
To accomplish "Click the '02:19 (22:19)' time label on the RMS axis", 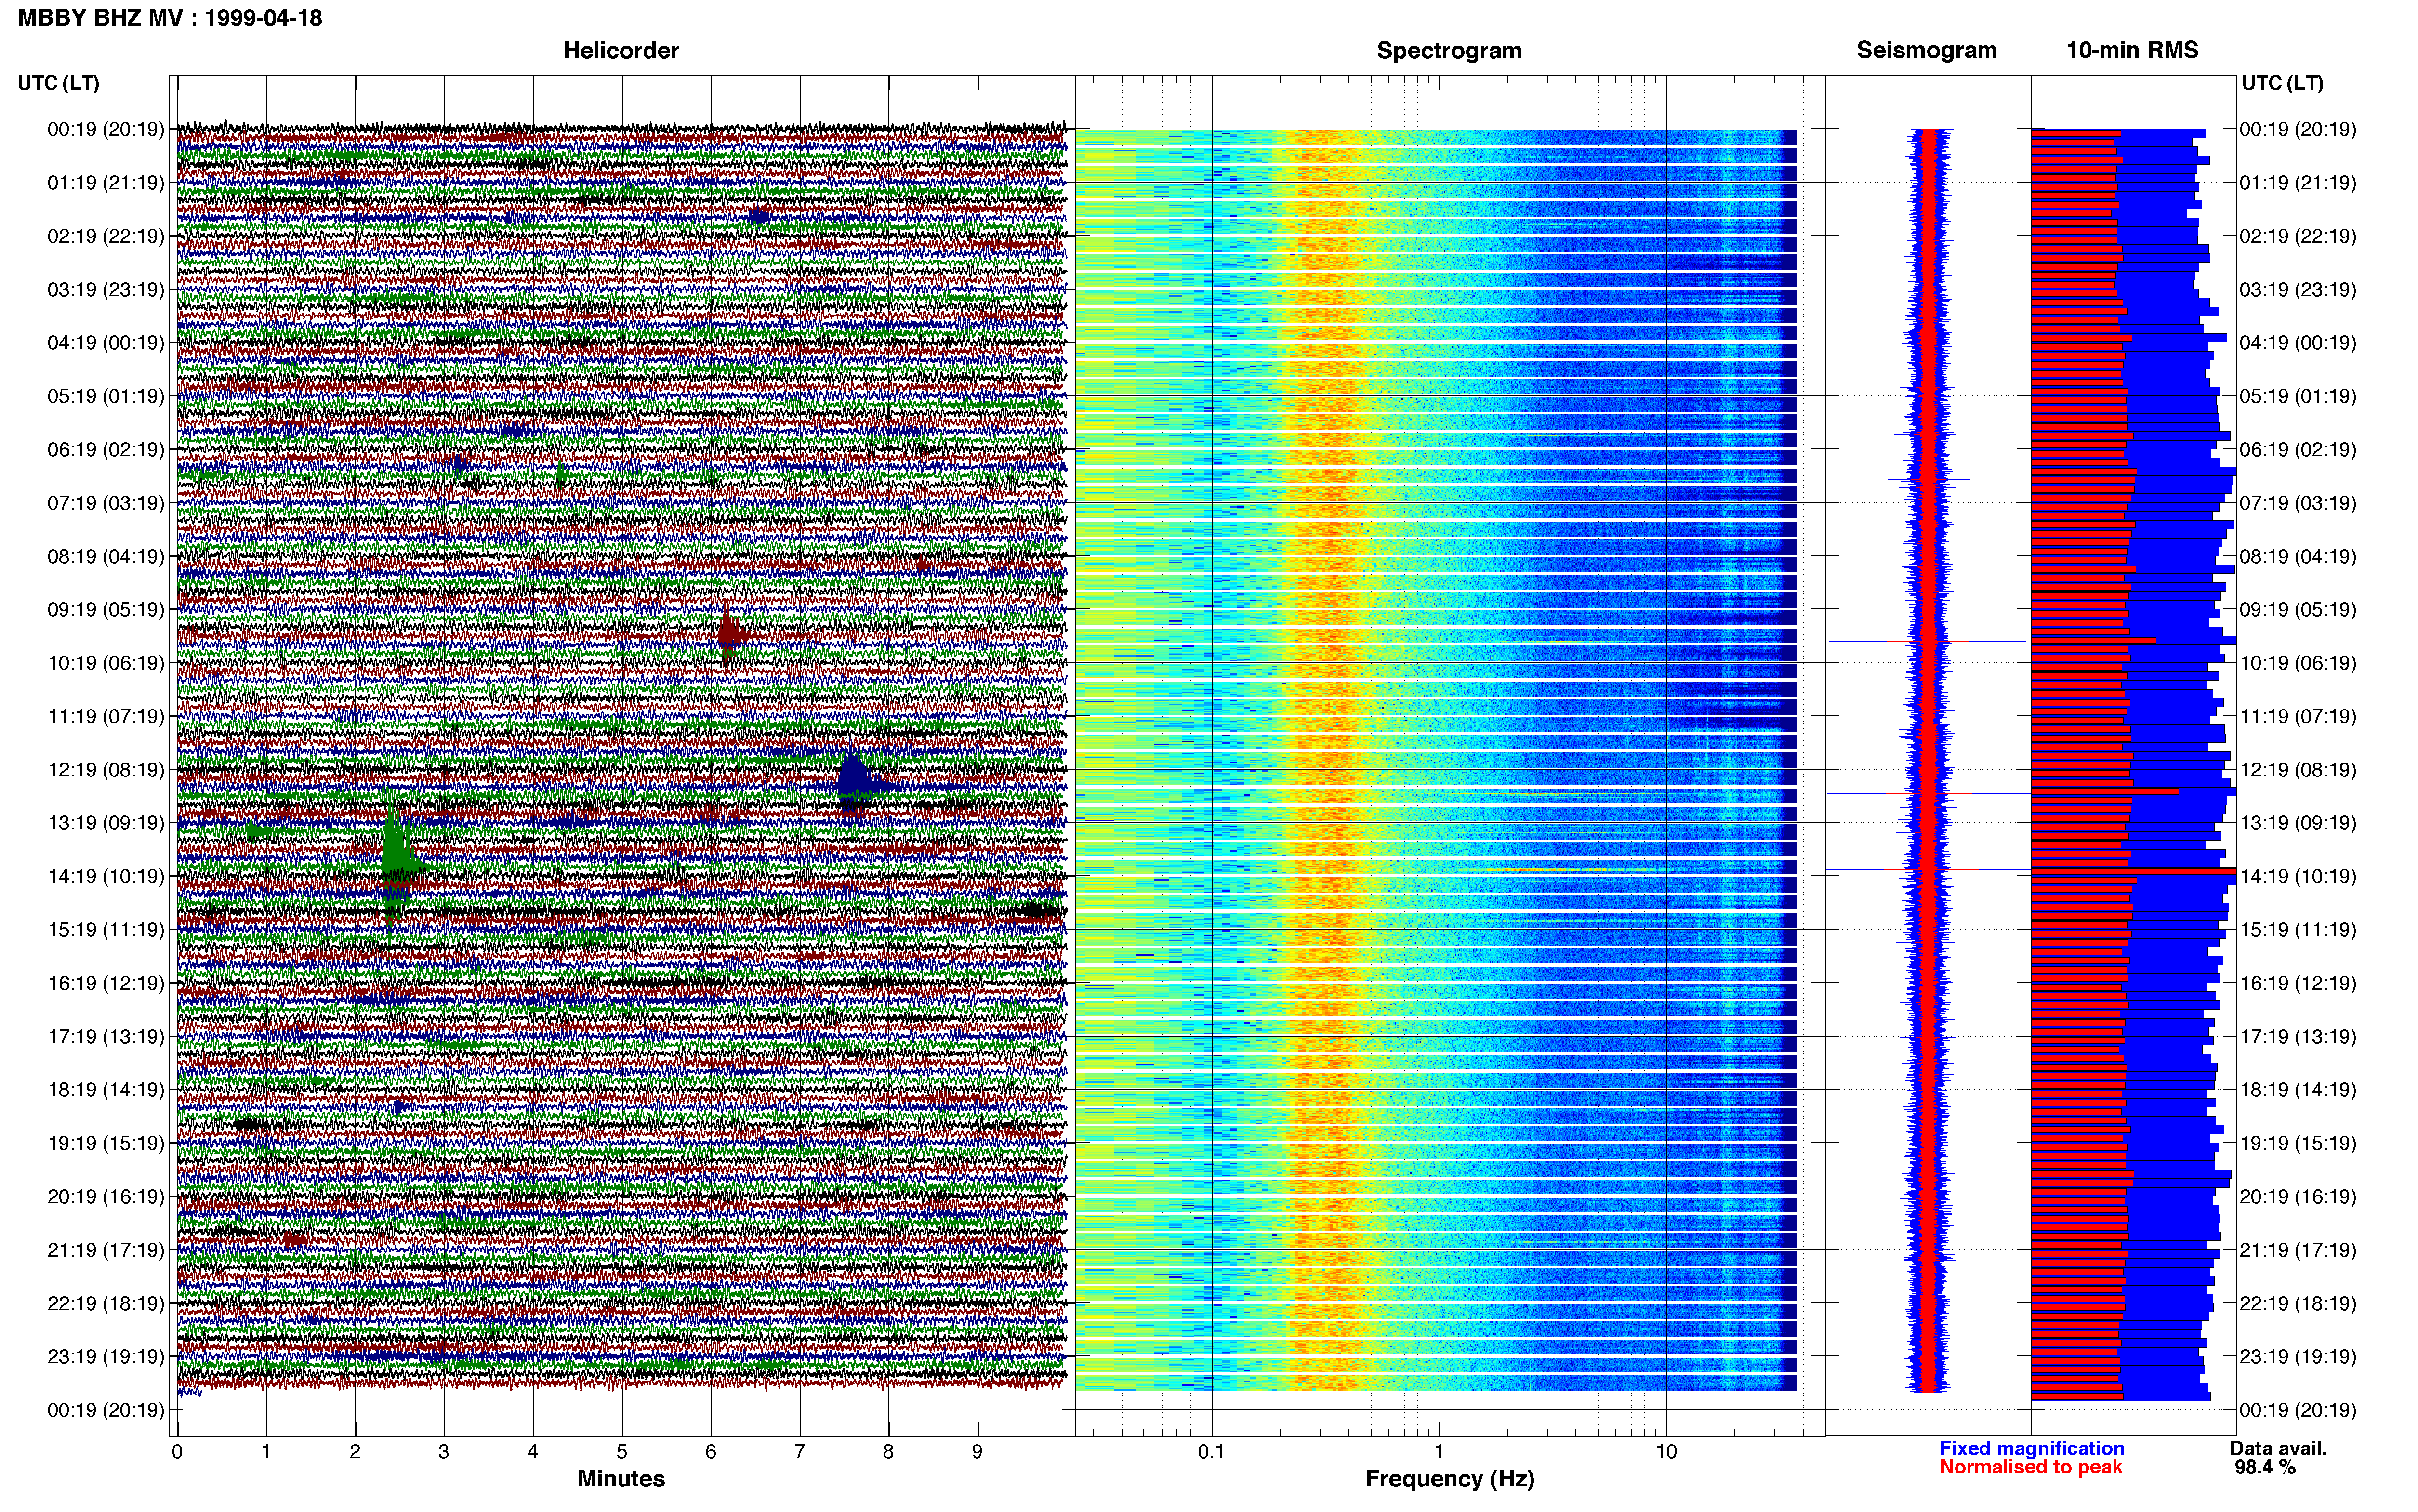I will tap(2298, 236).
